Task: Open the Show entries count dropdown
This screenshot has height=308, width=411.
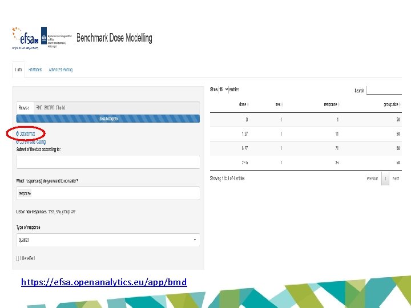Action: [224, 90]
